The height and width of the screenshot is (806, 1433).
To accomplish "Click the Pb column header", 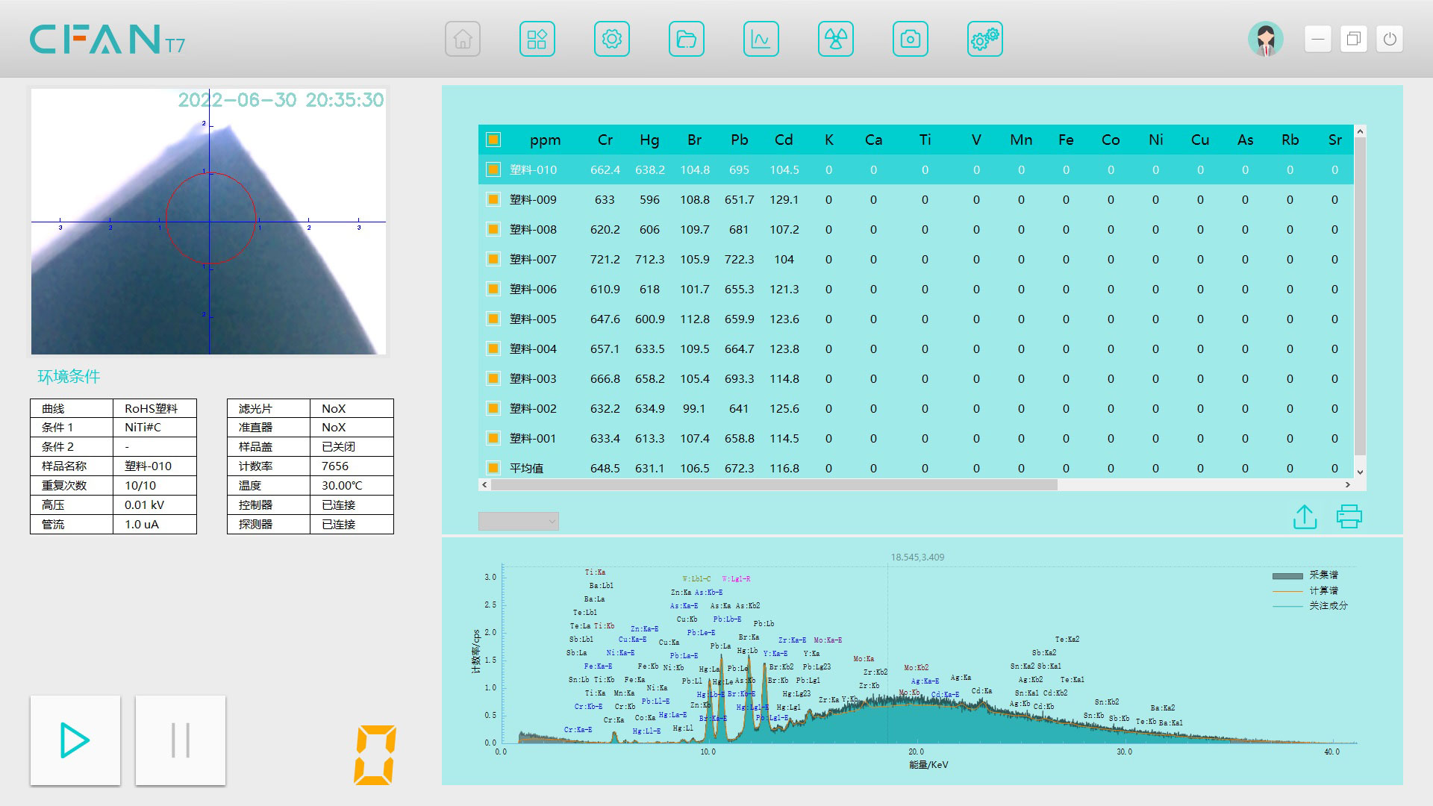I will click(739, 140).
